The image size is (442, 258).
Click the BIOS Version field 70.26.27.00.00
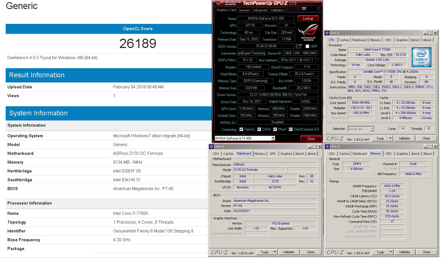266,46
